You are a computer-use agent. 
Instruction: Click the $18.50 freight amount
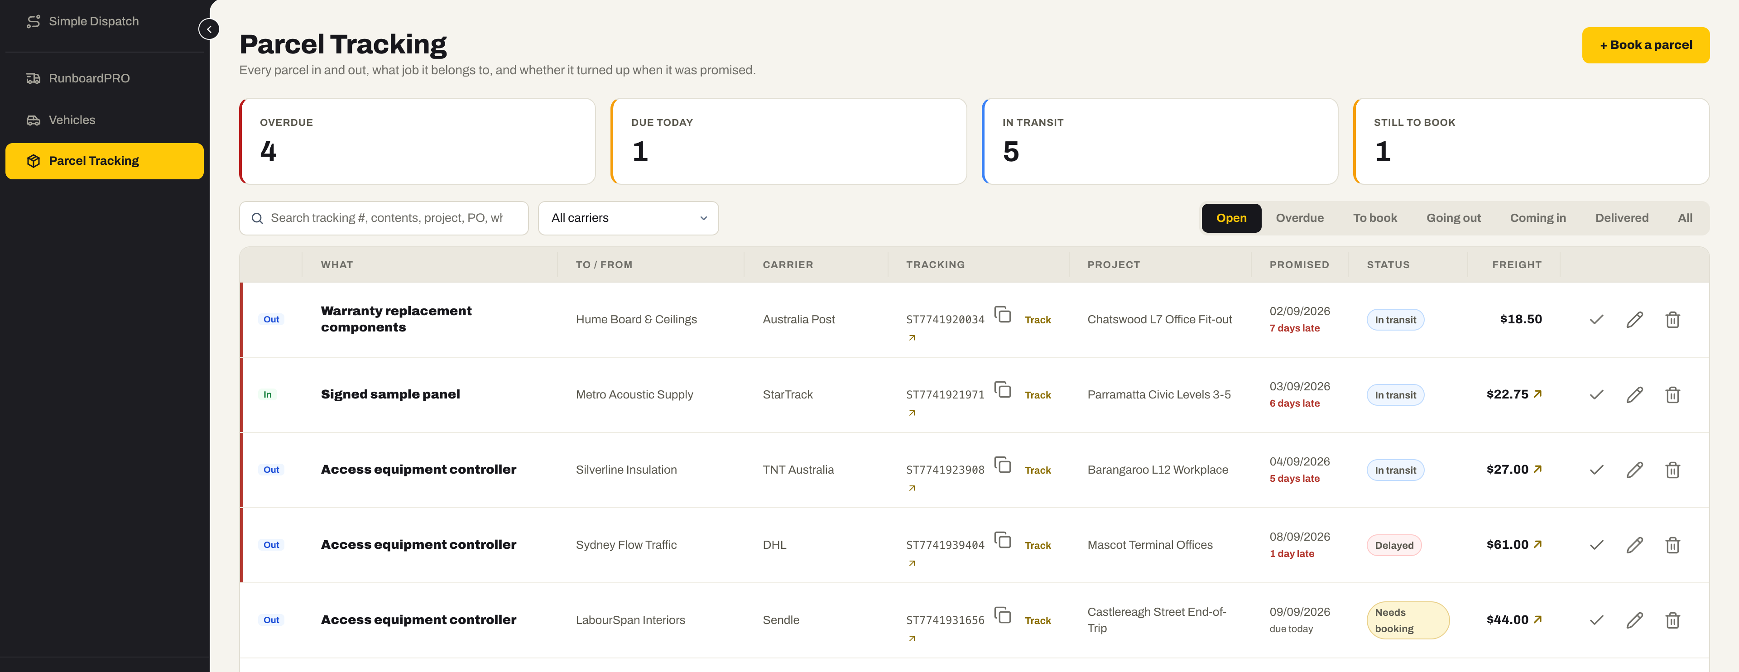coord(1520,320)
